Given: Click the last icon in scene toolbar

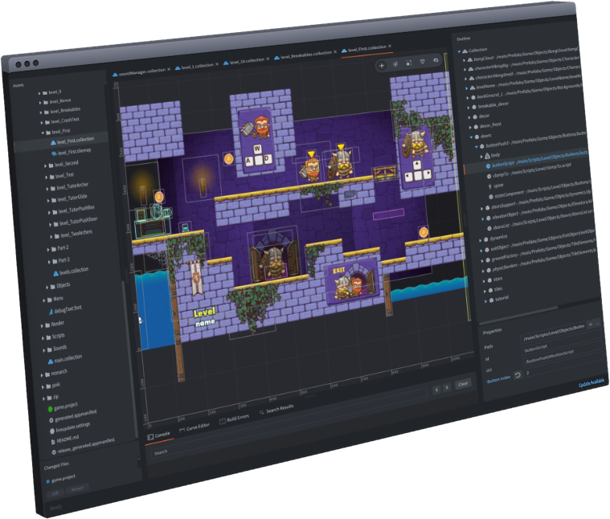Looking at the screenshot, I should pos(436,60).
